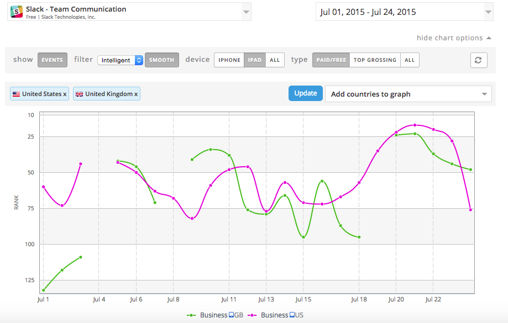Select the Paid/Free type option
This screenshot has height=323, width=508.
331,60
